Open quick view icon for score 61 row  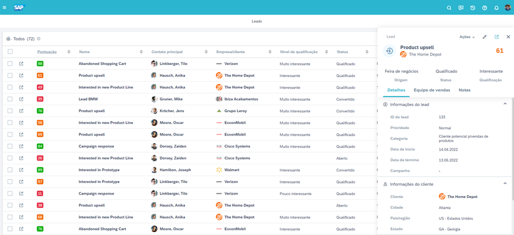click(21, 75)
